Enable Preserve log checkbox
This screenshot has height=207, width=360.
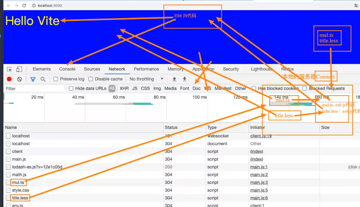click(x=56, y=79)
